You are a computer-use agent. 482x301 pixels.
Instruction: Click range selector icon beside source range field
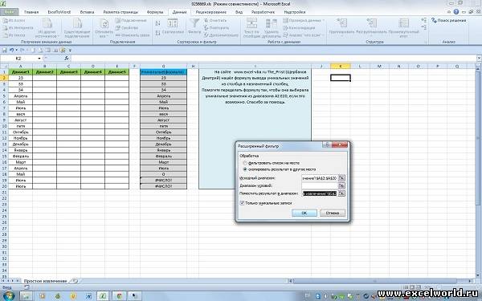point(341,178)
